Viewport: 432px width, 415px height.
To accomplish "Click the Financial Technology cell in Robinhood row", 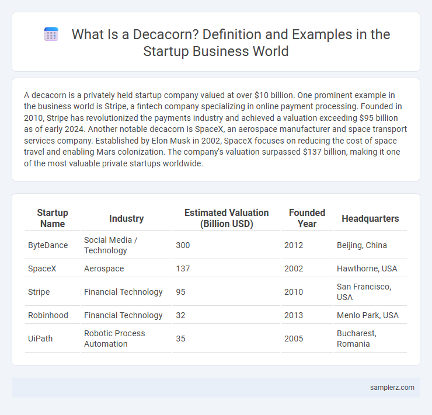I will pos(126,315).
